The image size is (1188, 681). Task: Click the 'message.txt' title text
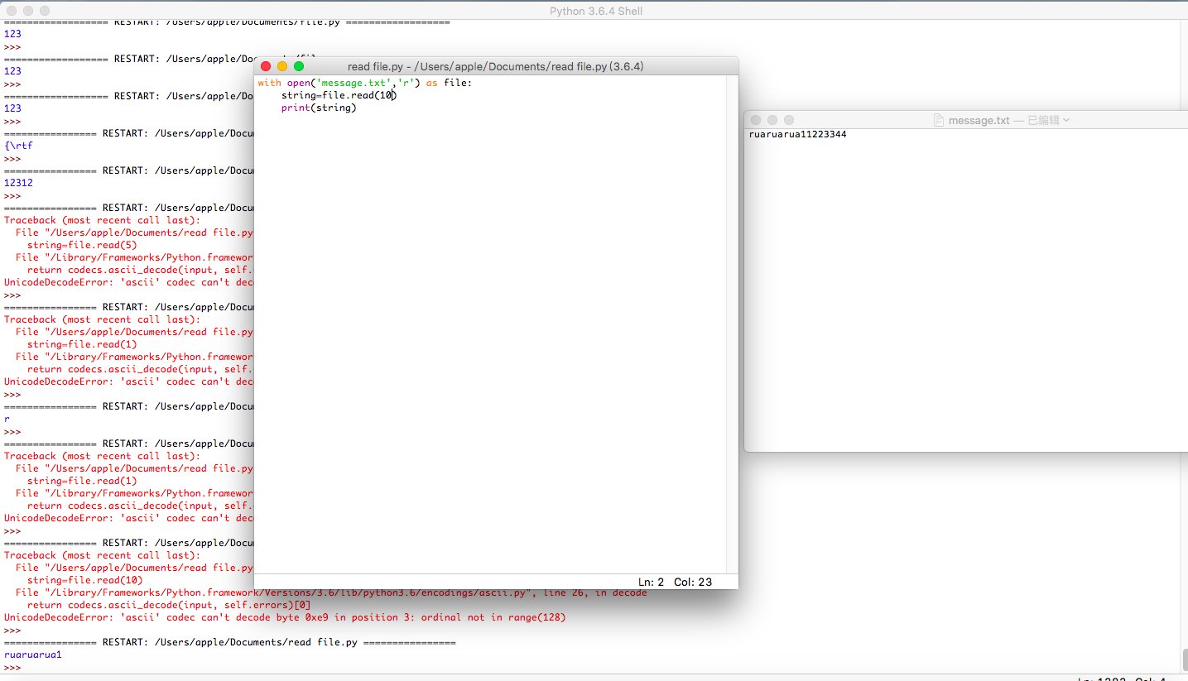(979, 120)
